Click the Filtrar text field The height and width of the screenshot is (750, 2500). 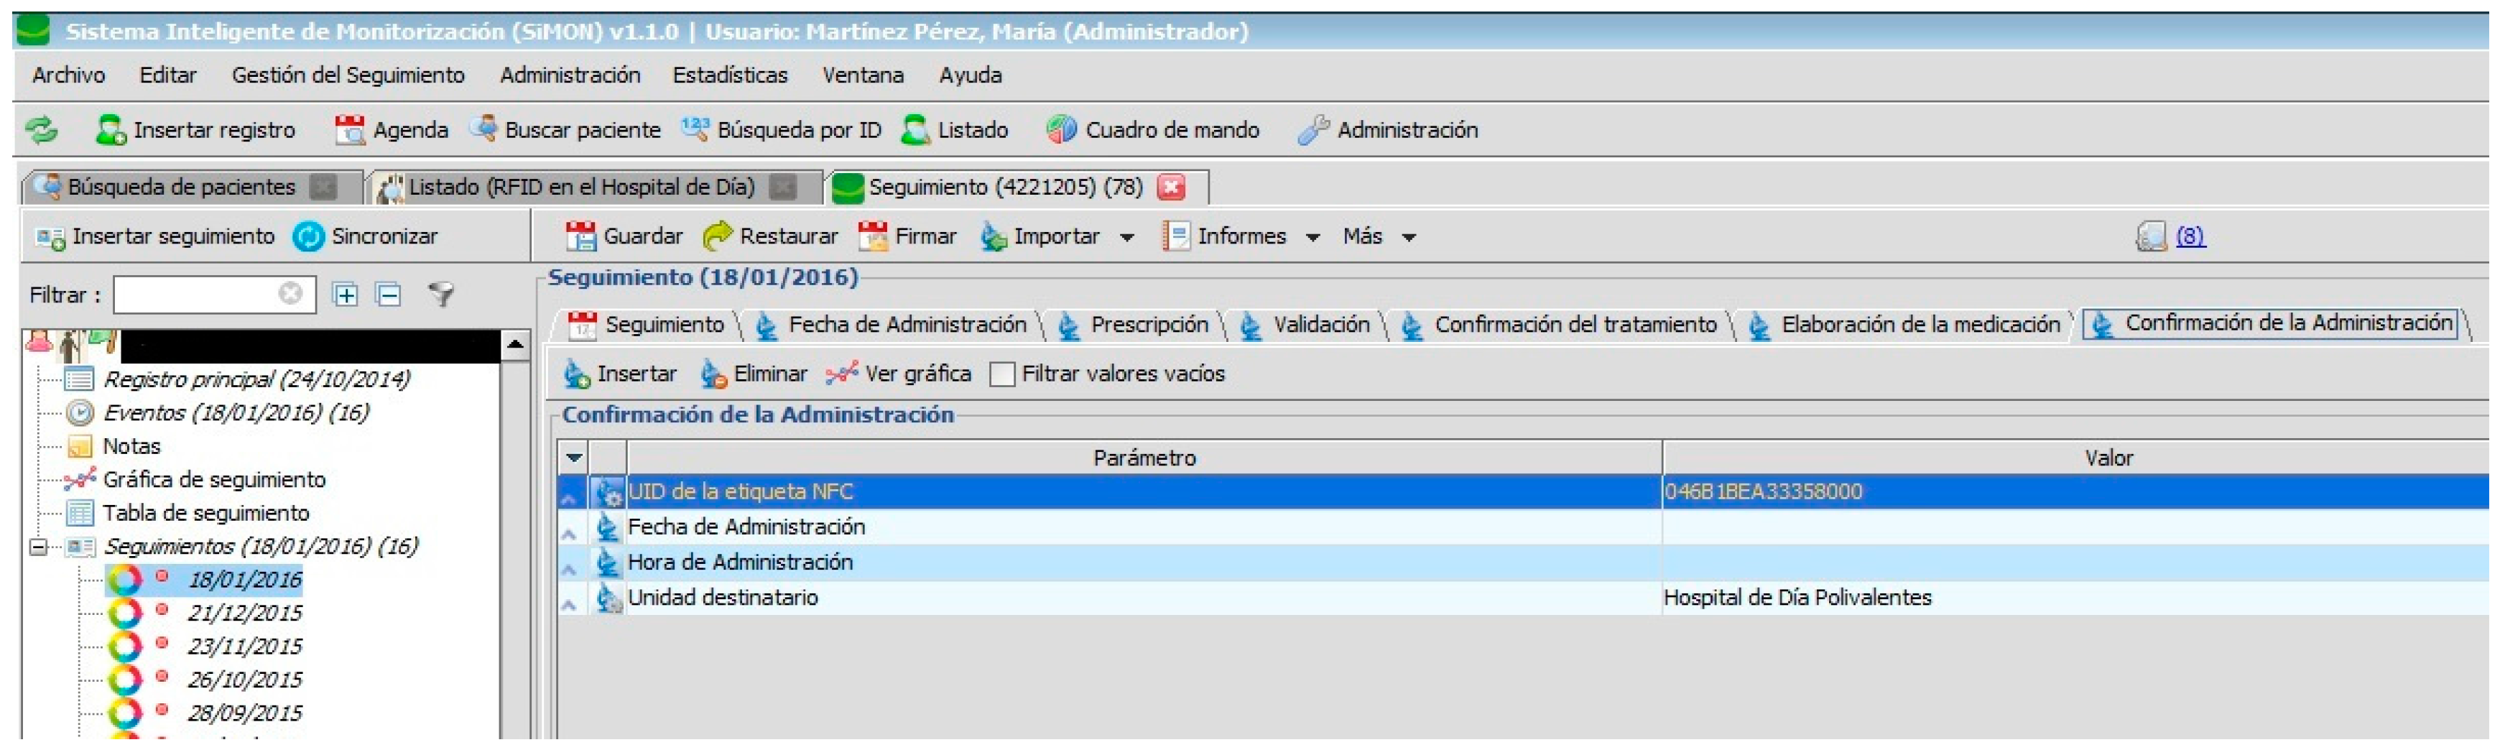click(213, 295)
